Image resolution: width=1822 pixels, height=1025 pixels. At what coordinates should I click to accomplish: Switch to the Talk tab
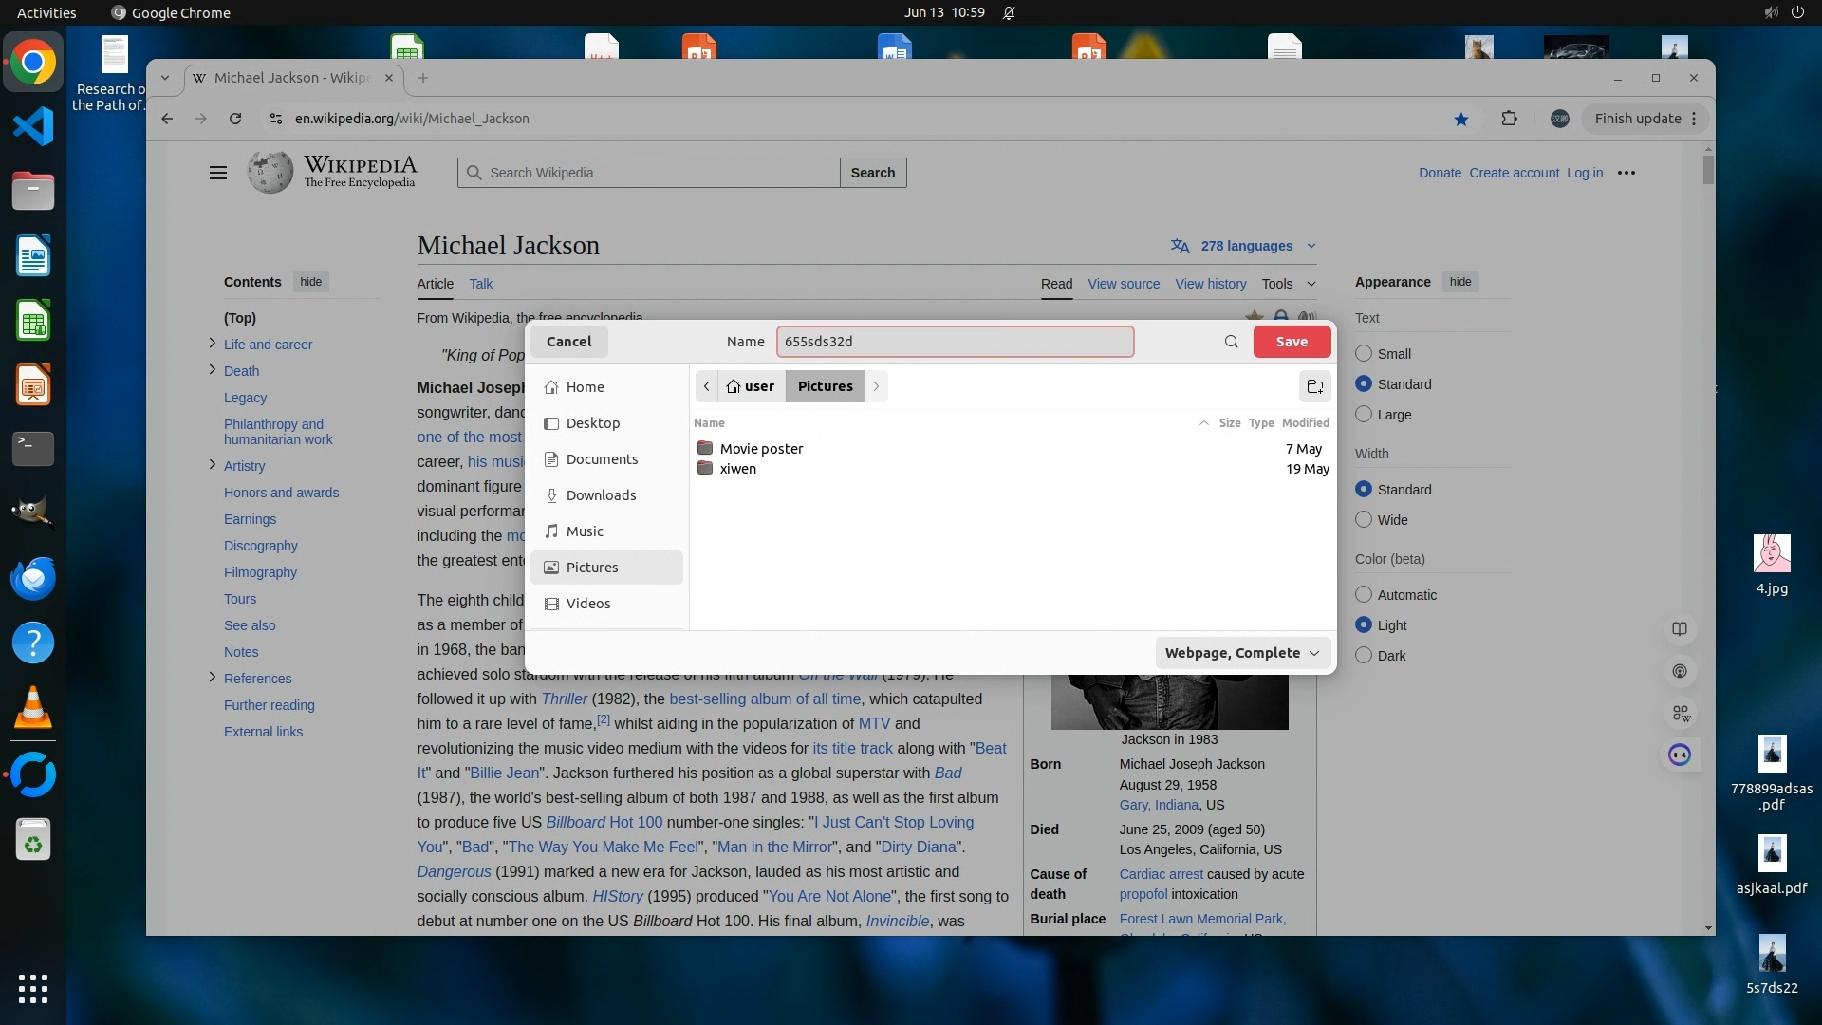coord(480,284)
